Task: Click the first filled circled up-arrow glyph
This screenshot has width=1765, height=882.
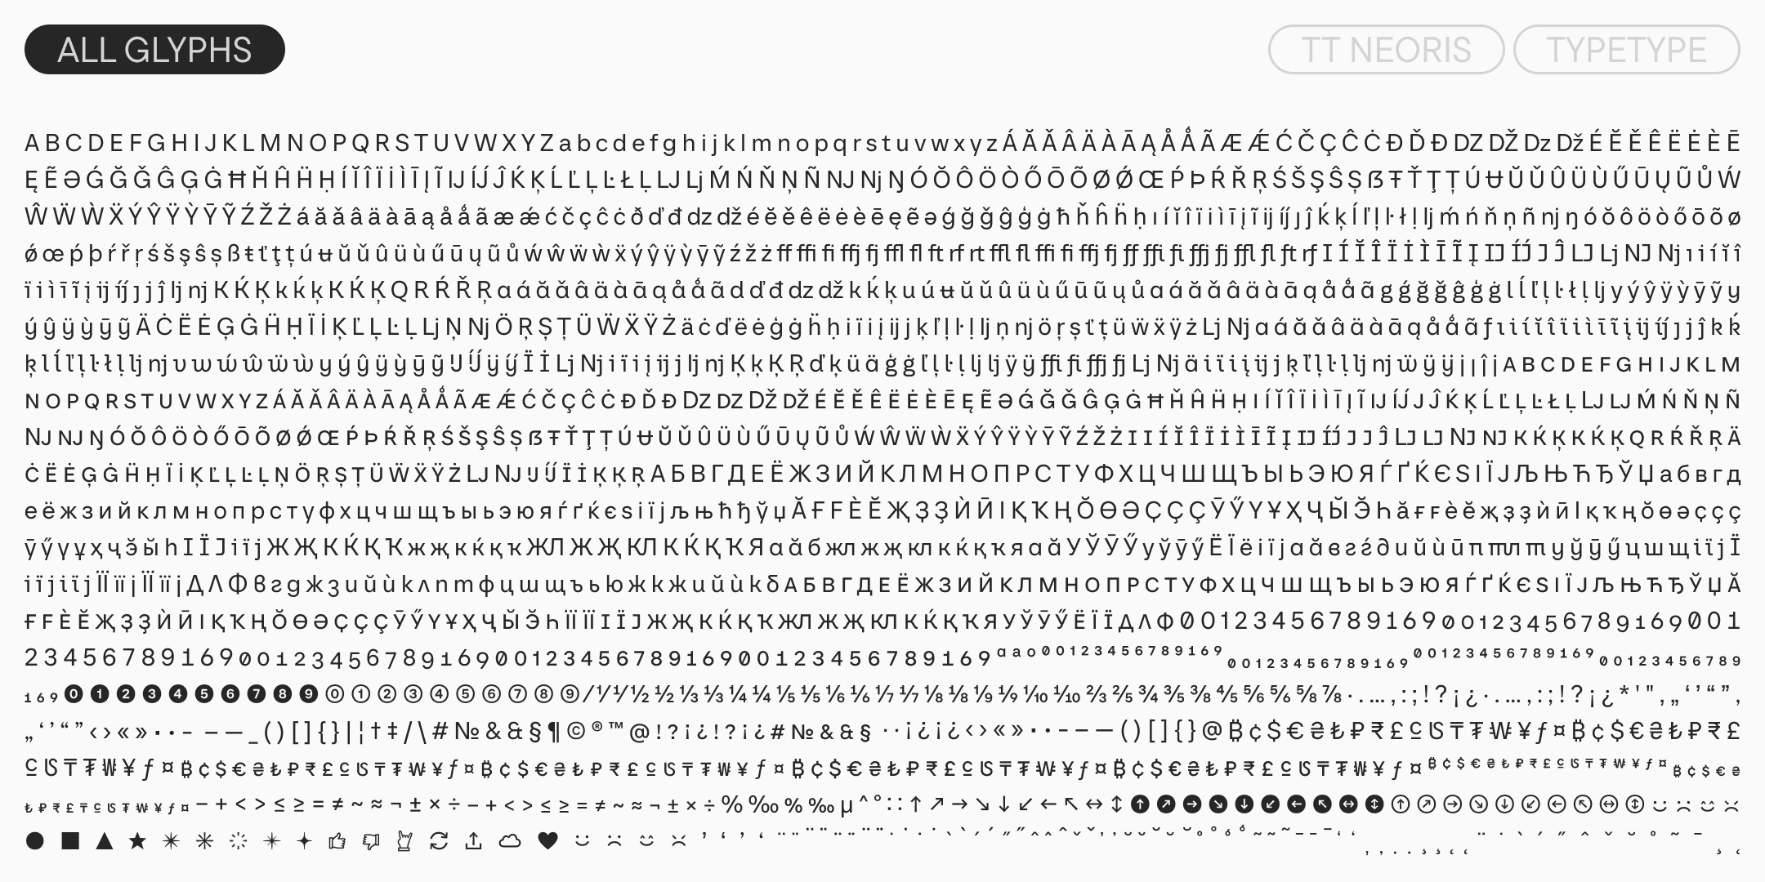Action: pyautogui.click(x=1140, y=805)
